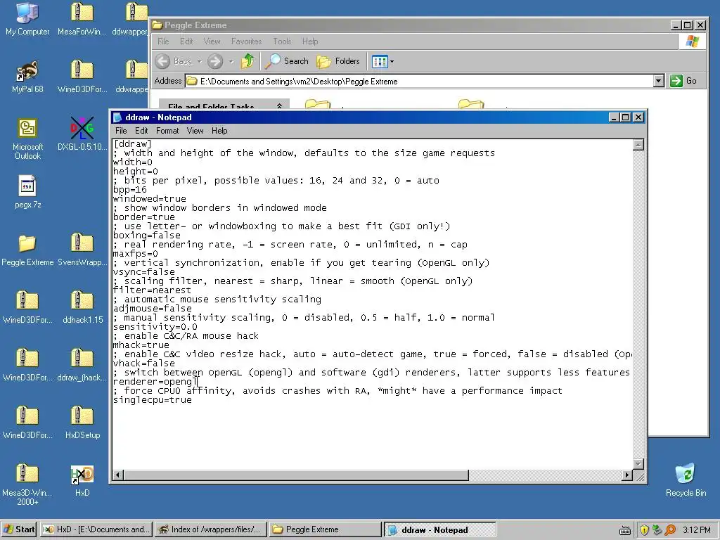
Task: Click Go button next to address bar
Action: (x=683, y=82)
